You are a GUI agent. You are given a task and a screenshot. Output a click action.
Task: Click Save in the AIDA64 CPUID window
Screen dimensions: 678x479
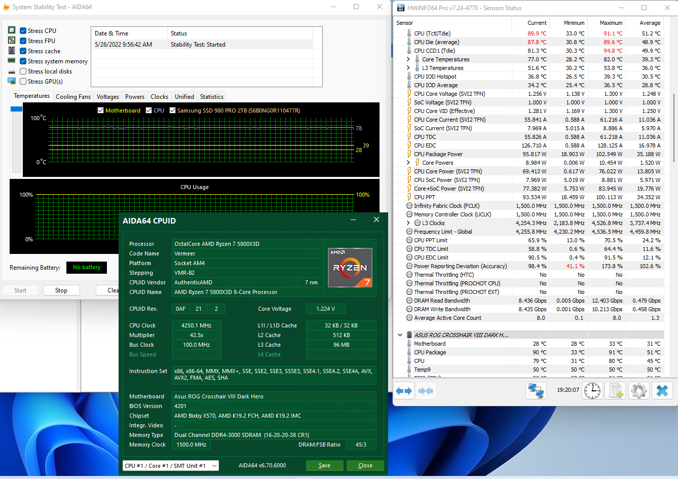[x=324, y=466]
